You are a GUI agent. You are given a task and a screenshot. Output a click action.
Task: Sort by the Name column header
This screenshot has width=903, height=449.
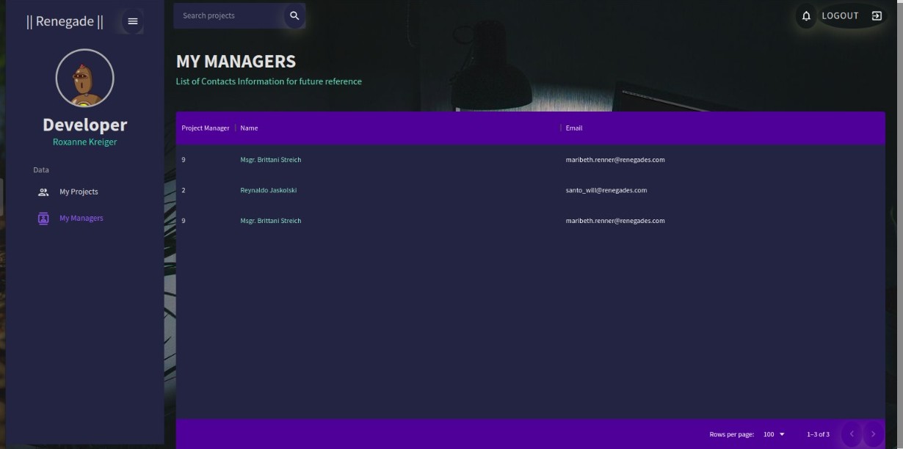coord(248,128)
